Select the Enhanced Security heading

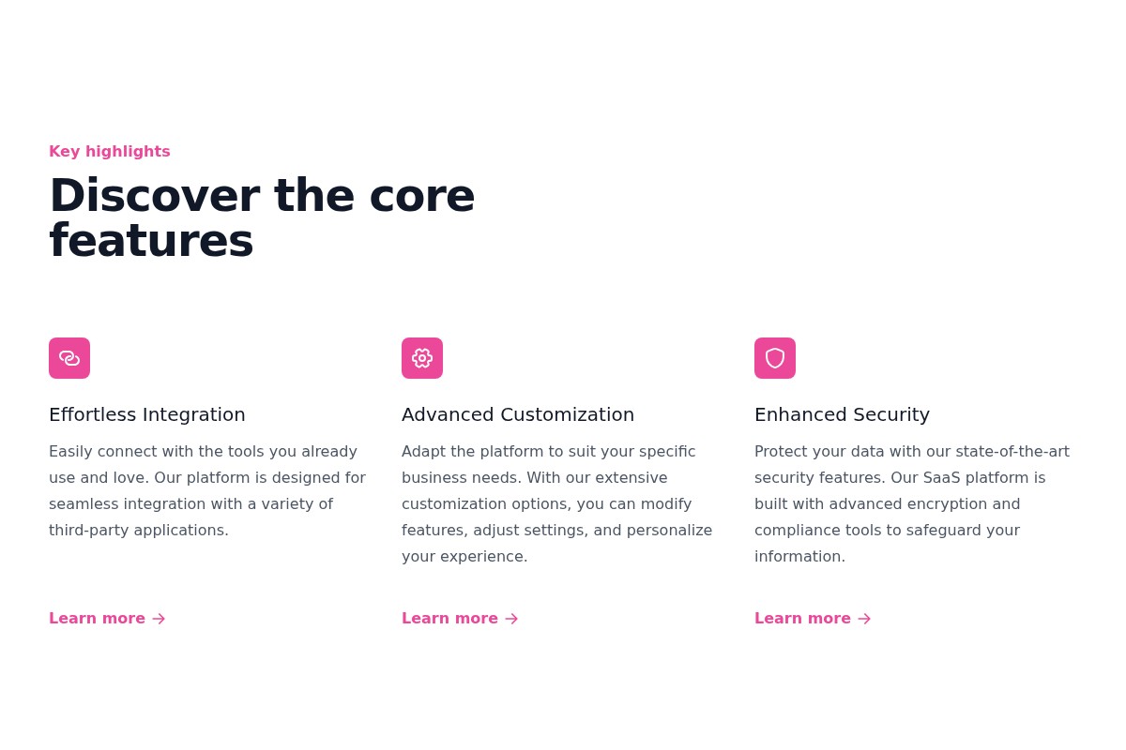[x=842, y=414]
